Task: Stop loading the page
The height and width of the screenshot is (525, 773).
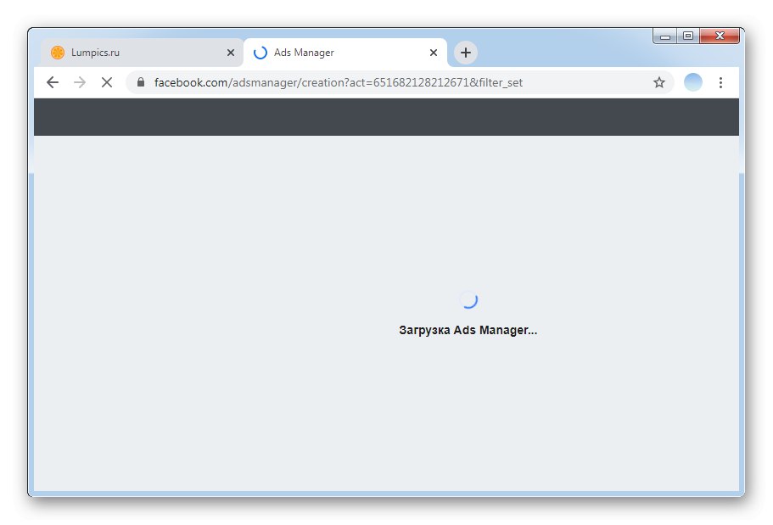Action: pyautogui.click(x=106, y=82)
